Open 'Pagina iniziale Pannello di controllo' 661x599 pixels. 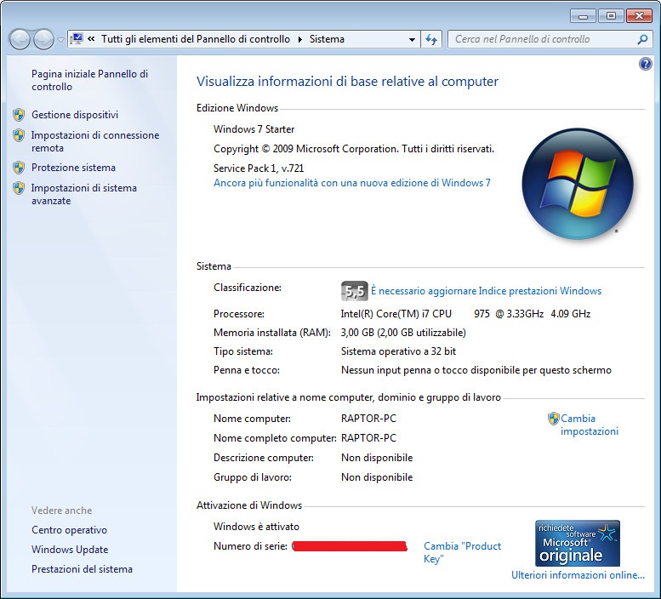click(x=90, y=80)
